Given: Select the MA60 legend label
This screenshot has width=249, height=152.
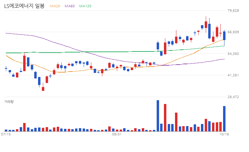Looking at the screenshot, I should coord(70,6).
